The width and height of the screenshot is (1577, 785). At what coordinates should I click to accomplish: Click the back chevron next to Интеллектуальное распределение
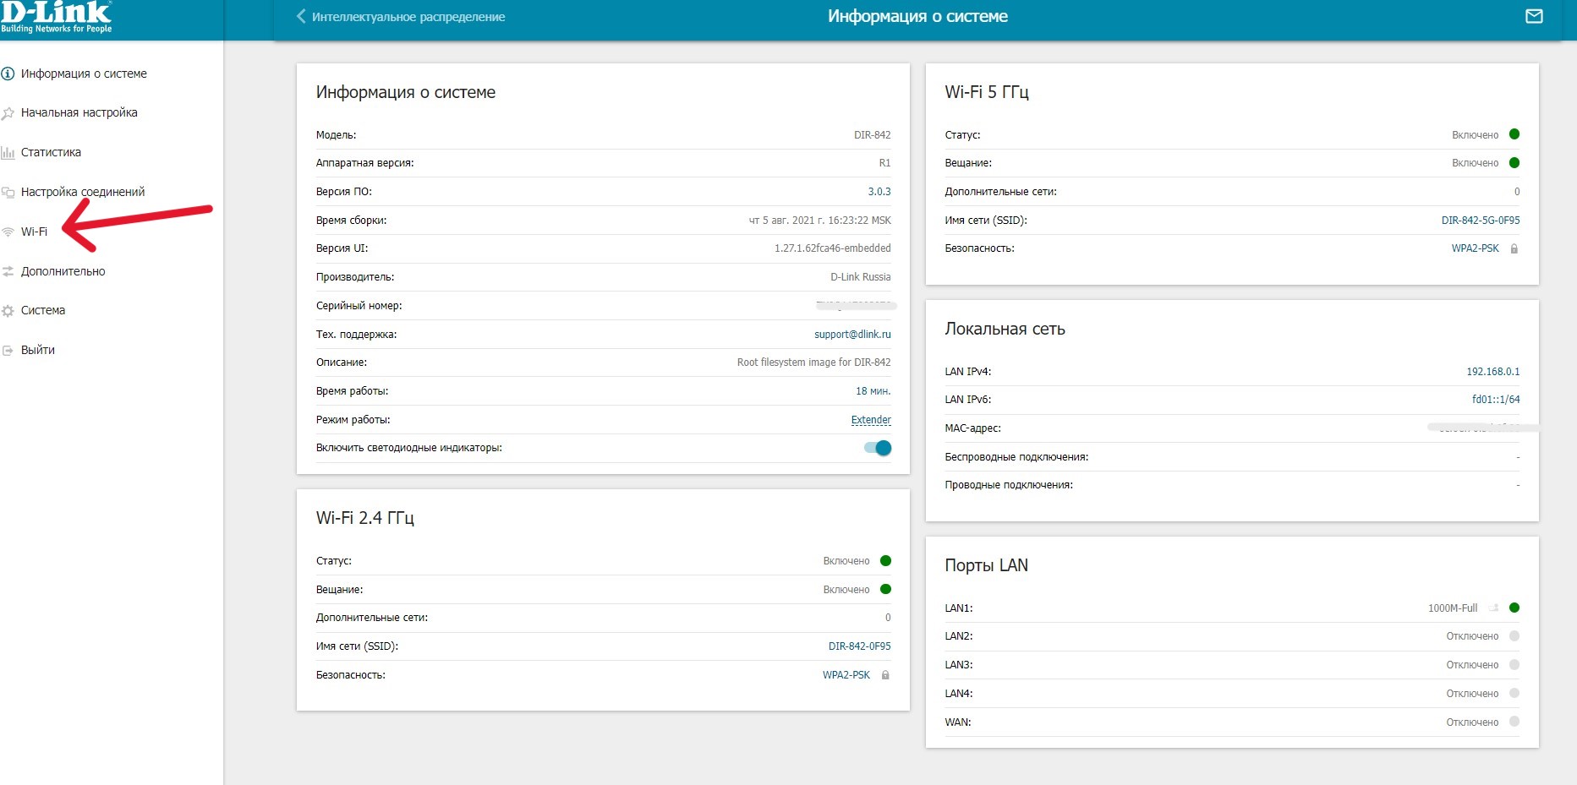tap(301, 16)
